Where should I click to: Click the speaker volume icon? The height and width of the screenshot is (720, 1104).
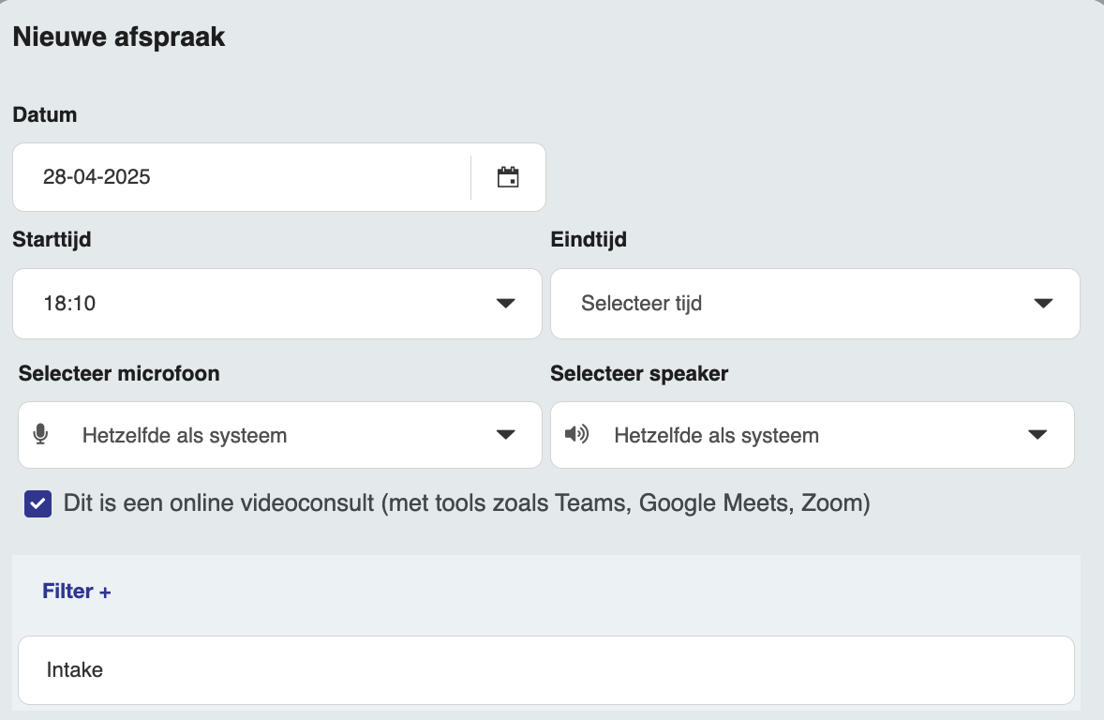[576, 434]
